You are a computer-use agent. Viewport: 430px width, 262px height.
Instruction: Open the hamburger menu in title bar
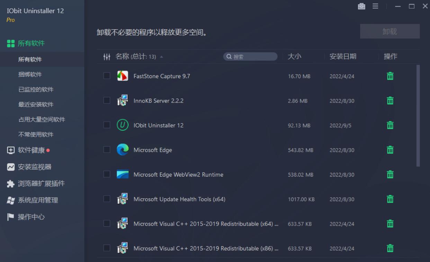[x=375, y=6]
